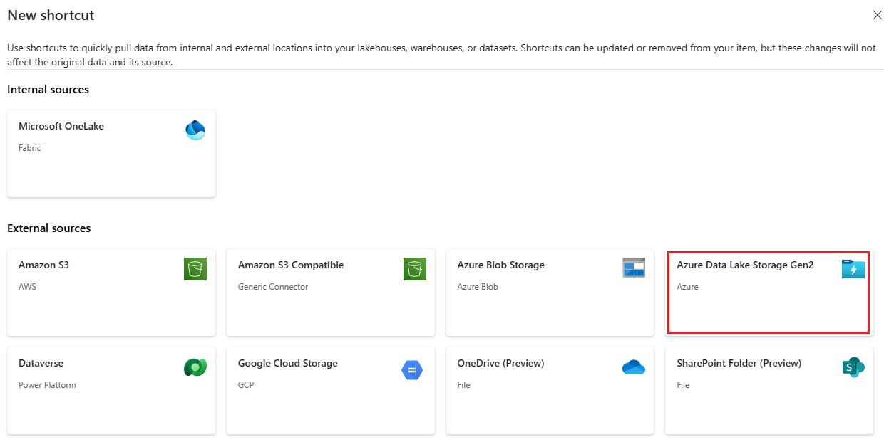This screenshot has width=889, height=447.
Task: Click the OneDrive cloud icon
Action: [x=634, y=367]
